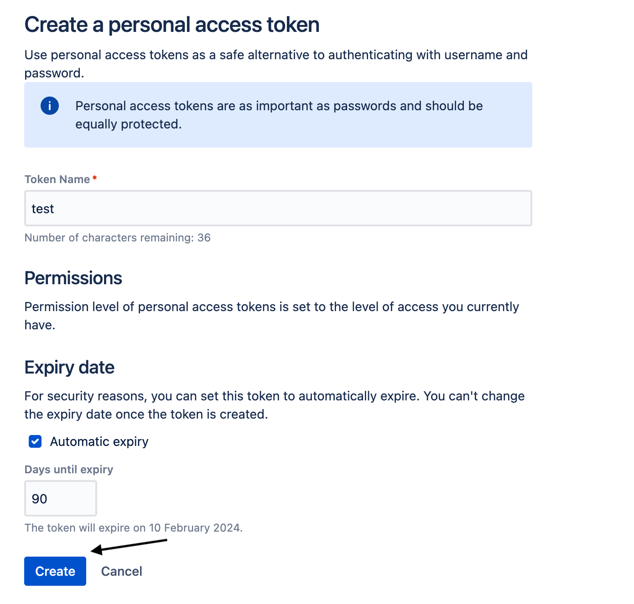The height and width of the screenshot is (604, 634).
Task: Click the Expiry date heading
Action: (69, 367)
